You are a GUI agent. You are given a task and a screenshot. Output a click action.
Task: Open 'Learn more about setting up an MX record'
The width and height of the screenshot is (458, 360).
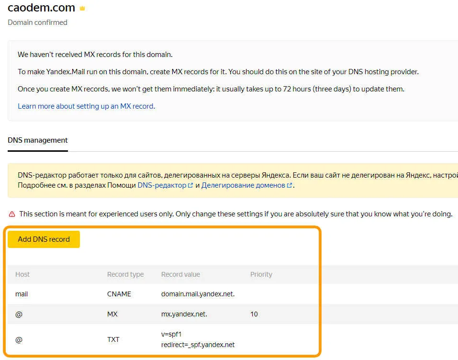(86, 106)
